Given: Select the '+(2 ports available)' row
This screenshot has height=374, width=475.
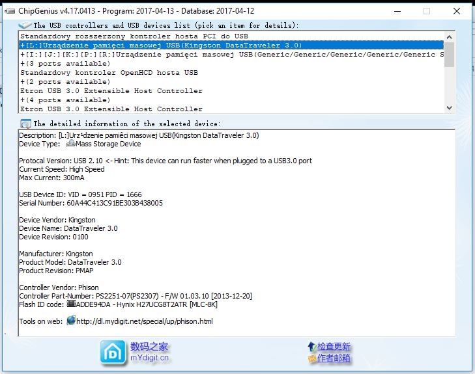Looking at the screenshot, I should coord(231,82).
